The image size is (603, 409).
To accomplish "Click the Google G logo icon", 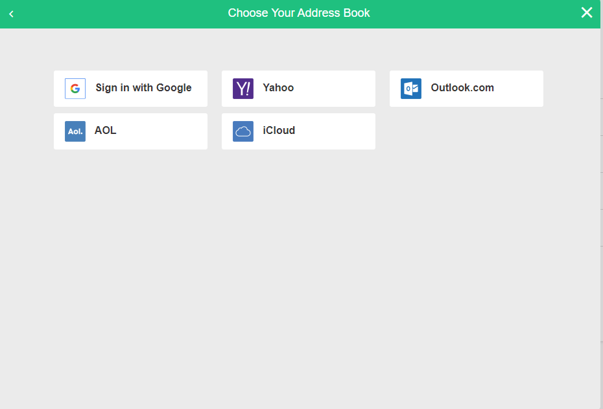I will point(75,89).
